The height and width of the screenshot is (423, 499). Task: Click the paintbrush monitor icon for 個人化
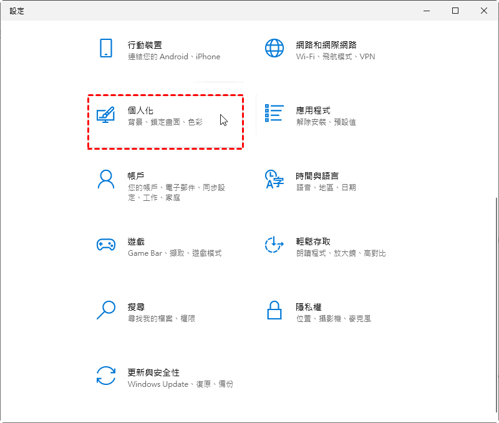coord(105,114)
